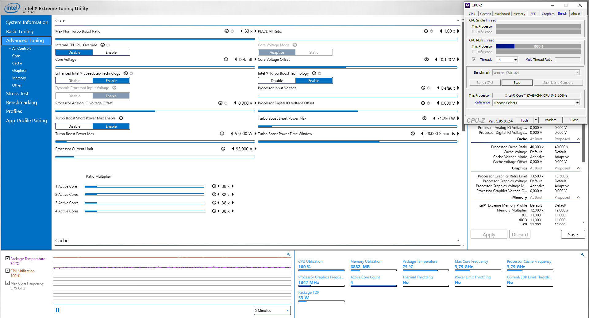589x318 pixels.
Task: Show info for Enhanced Intel SpeedStep Technology
Action: pos(126,73)
